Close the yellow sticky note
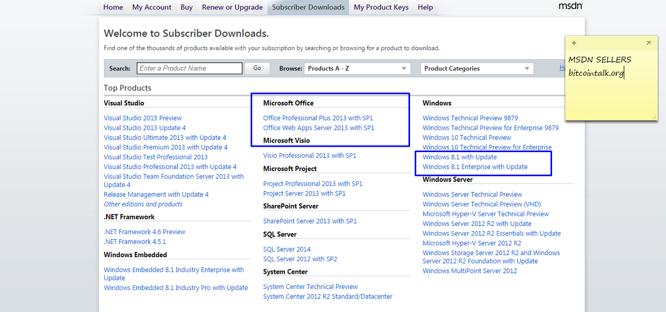666x312 pixels. click(x=649, y=43)
